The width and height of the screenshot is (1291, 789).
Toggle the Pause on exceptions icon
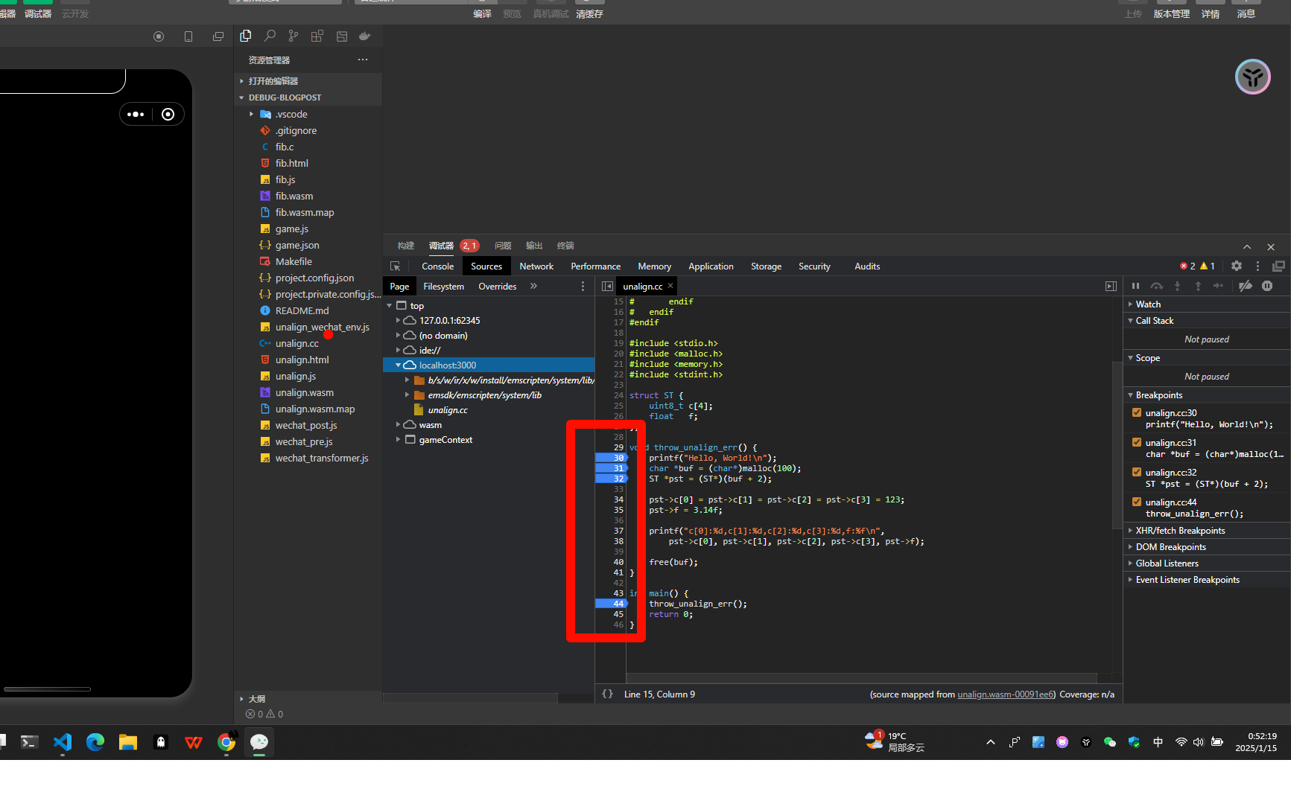click(1269, 286)
